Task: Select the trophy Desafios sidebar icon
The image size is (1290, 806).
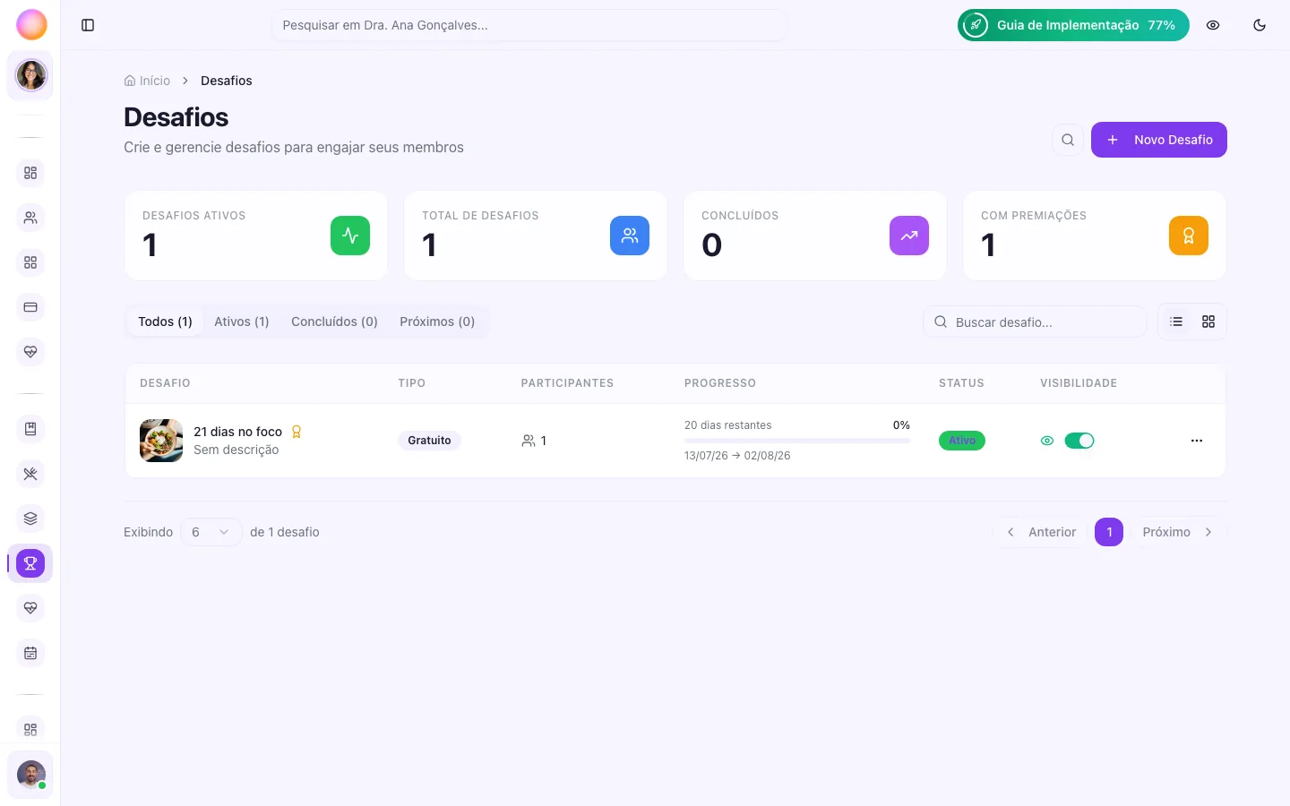Action: [x=30, y=563]
